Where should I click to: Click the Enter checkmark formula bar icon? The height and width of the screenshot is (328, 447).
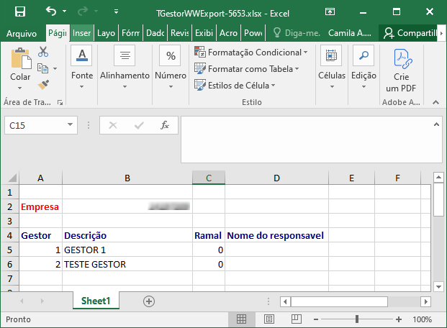point(139,125)
